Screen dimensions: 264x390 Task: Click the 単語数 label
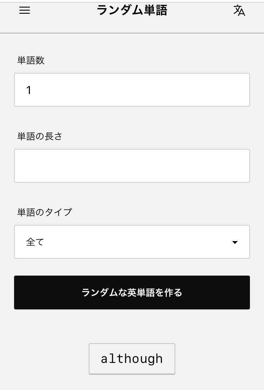tap(31, 61)
